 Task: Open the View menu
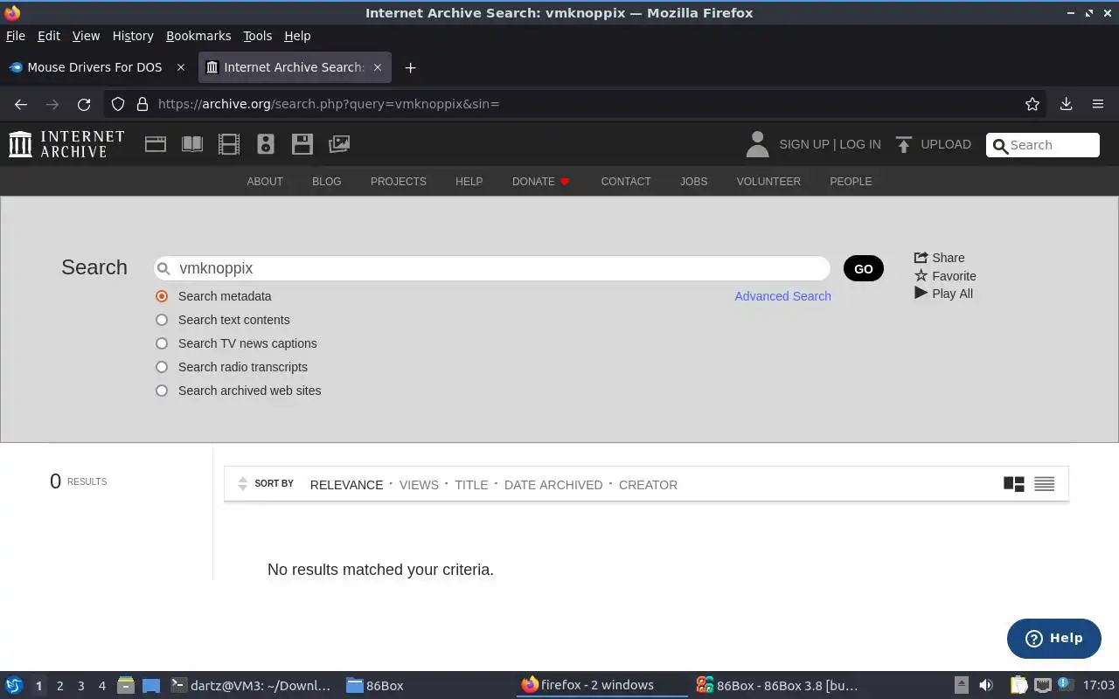86,36
